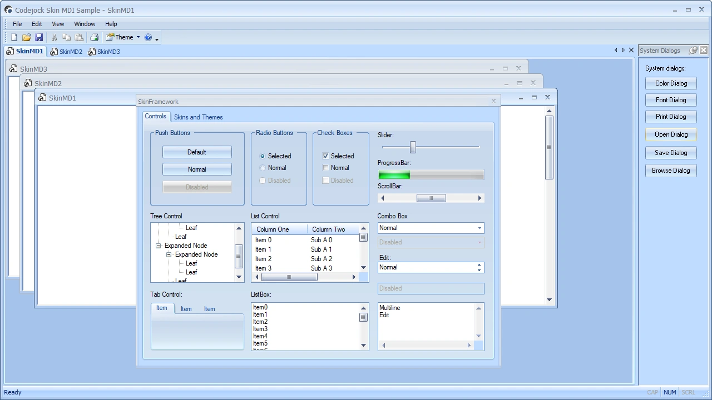
Task: Click the SkinMD3 window title icon
Action: coord(13,69)
